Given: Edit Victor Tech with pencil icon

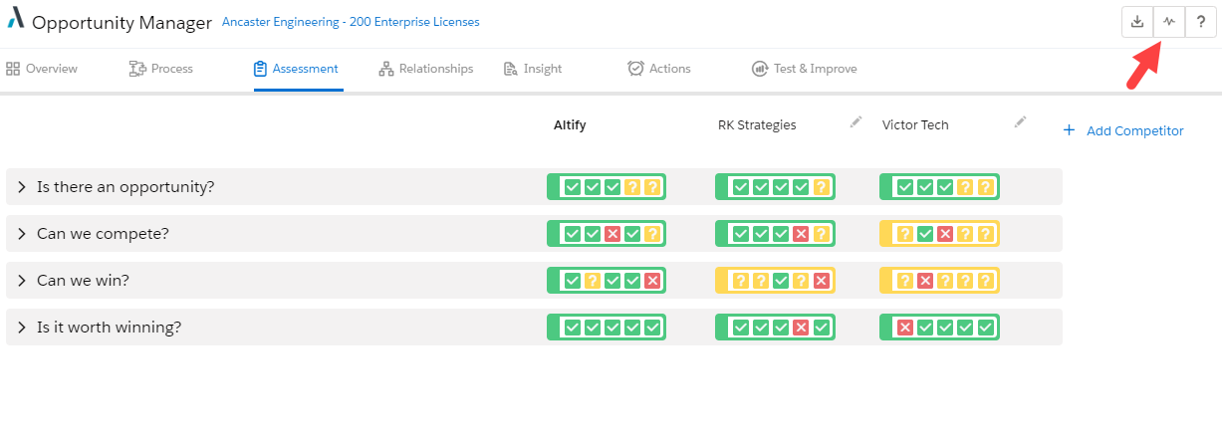Looking at the screenshot, I should [1019, 122].
